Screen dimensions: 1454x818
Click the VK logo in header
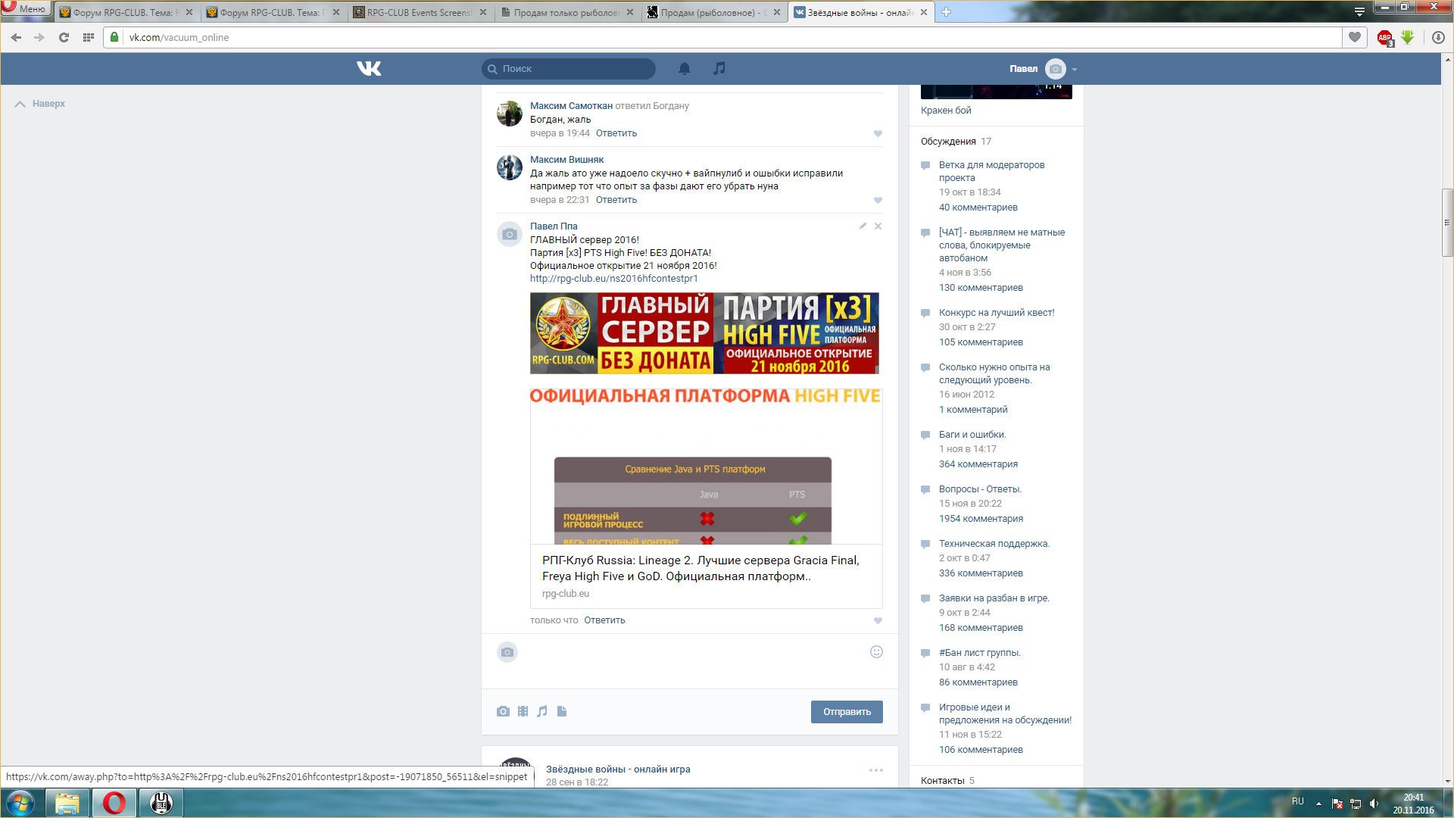tap(369, 69)
